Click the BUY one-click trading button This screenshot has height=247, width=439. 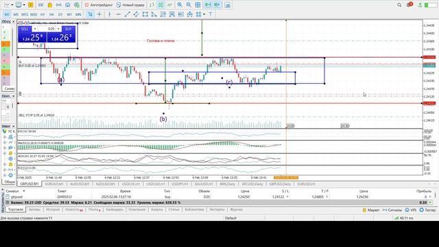tap(69, 29)
